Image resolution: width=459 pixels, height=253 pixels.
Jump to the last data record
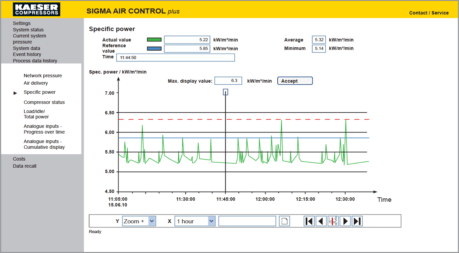click(357, 221)
